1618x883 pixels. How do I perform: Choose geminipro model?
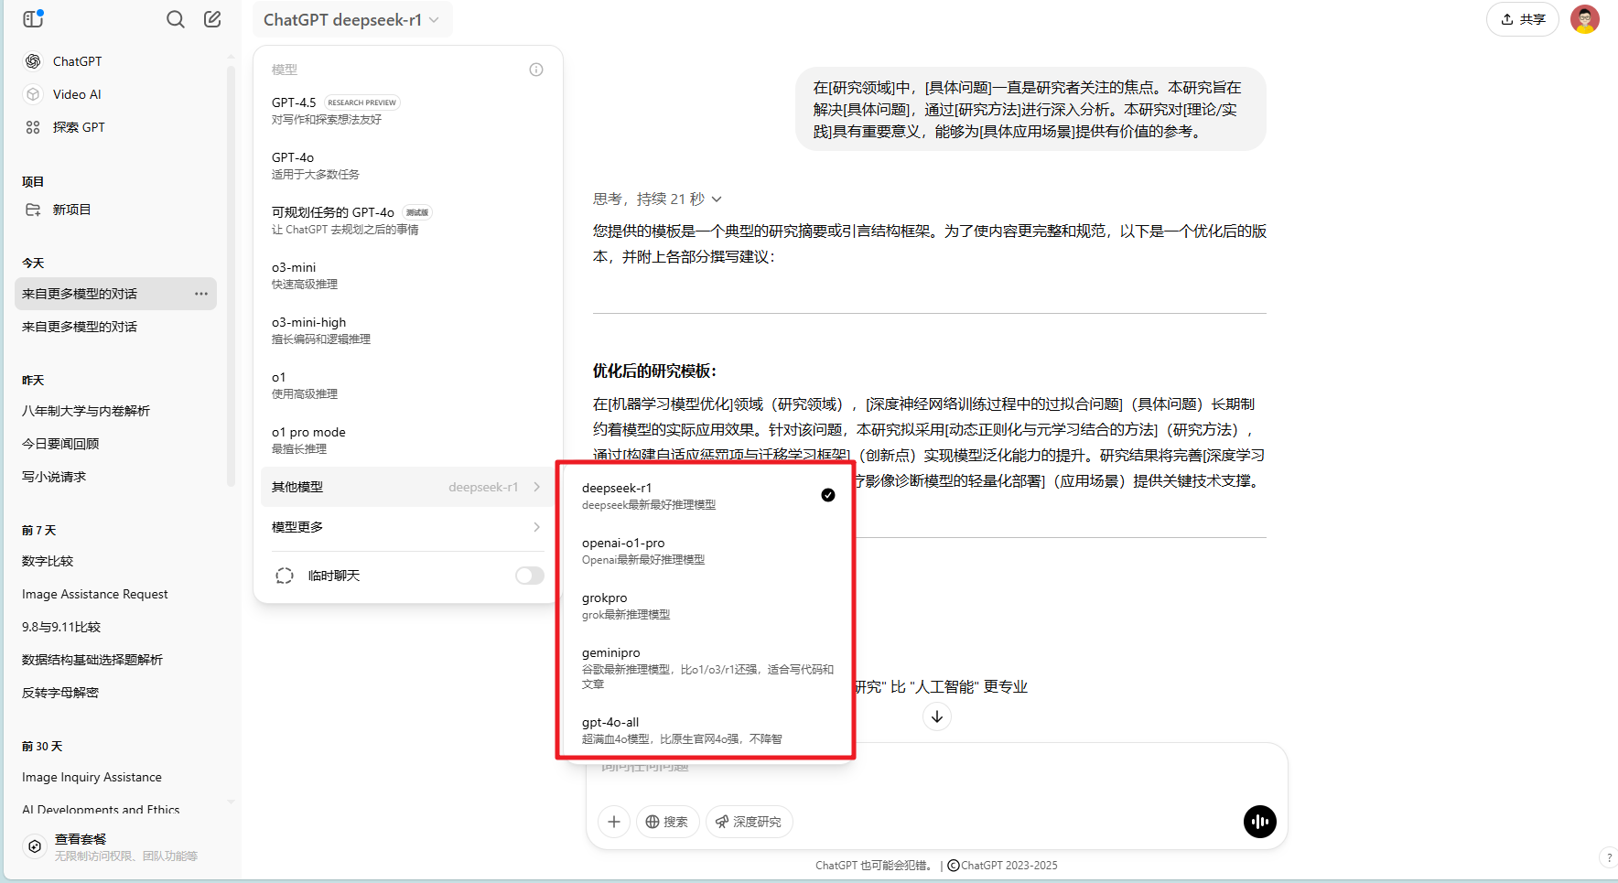pyautogui.click(x=707, y=667)
